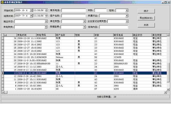Click the 单位类型 column header in the table
The image size is (171, 119).
[x=159, y=35]
